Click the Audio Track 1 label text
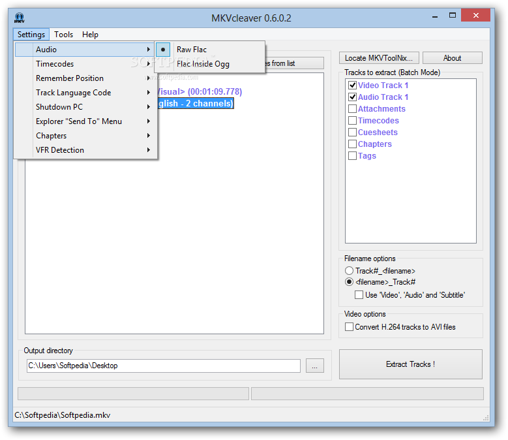The height and width of the screenshot is (440, 508). (x=383, y=97)
